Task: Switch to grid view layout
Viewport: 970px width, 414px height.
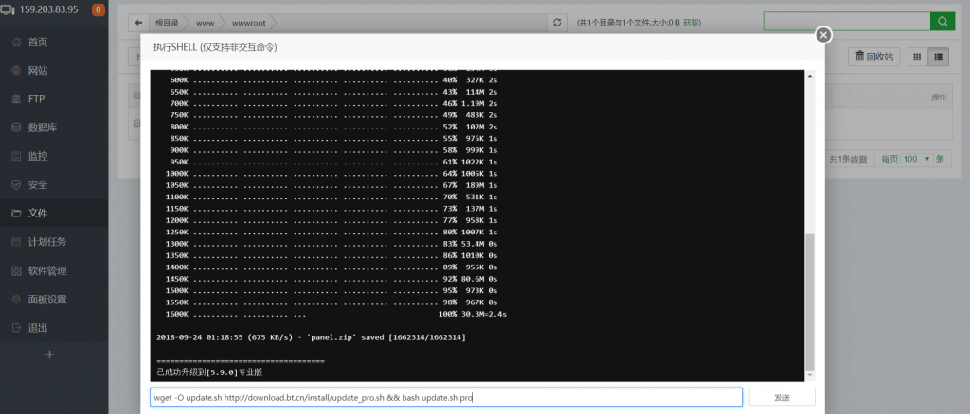Action: tap(917, 57)
